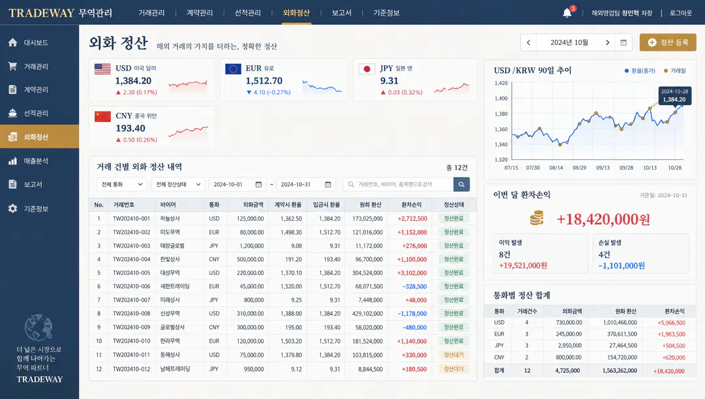Click the start date field 2024-10-01
Viewport: 705px width, 399px height.
tap(238, 184)
